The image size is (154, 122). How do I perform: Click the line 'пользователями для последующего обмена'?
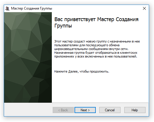coord(87,45)
